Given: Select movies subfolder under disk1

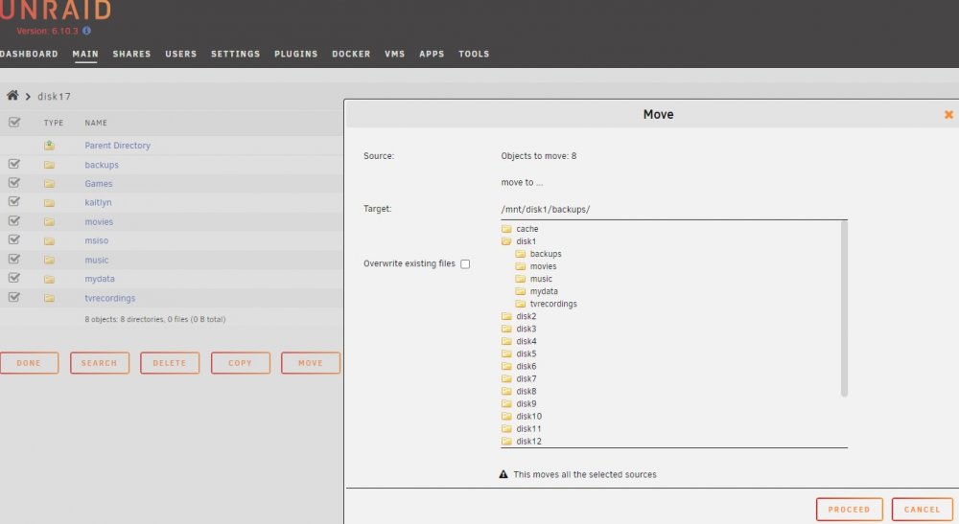Looking at the screenshot, I should (543, 266).
